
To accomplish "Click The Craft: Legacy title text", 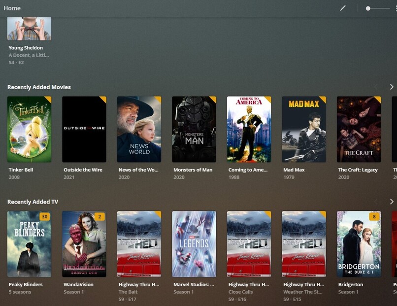I will (358, 170).
